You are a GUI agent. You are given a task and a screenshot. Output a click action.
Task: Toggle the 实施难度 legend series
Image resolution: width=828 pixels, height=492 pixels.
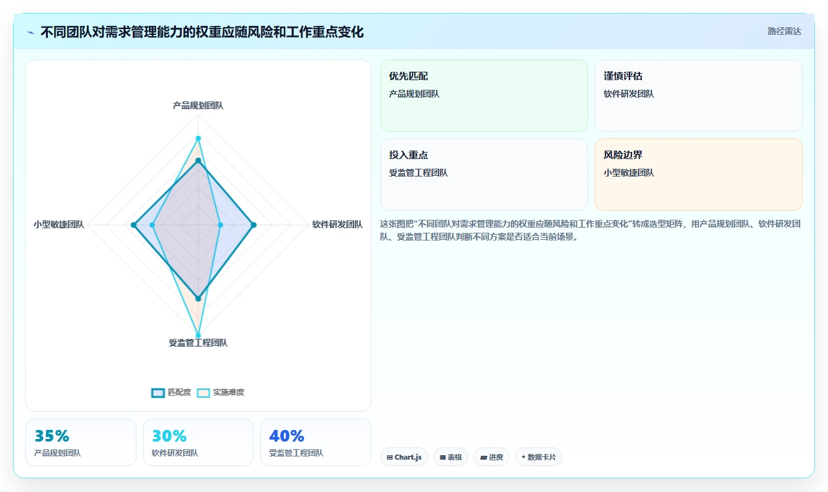point(221,392)
